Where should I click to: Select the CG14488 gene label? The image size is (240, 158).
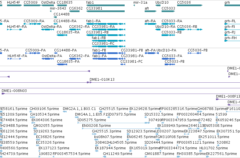click(x=61, y=14)
